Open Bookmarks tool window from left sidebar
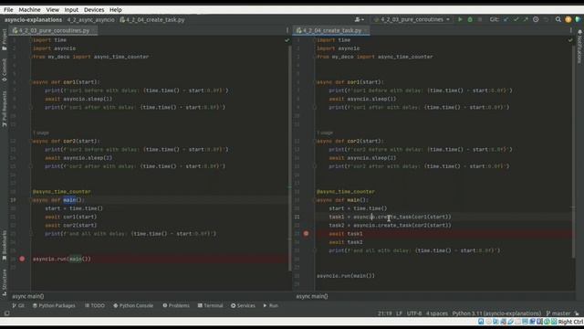This screenshot has width=584, height=329. (x=5, y=245)
